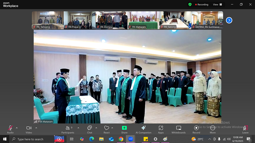Expand the arrow next to React

point(112,128)
